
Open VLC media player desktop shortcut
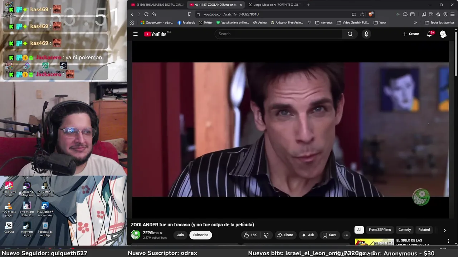pos(9,210)
